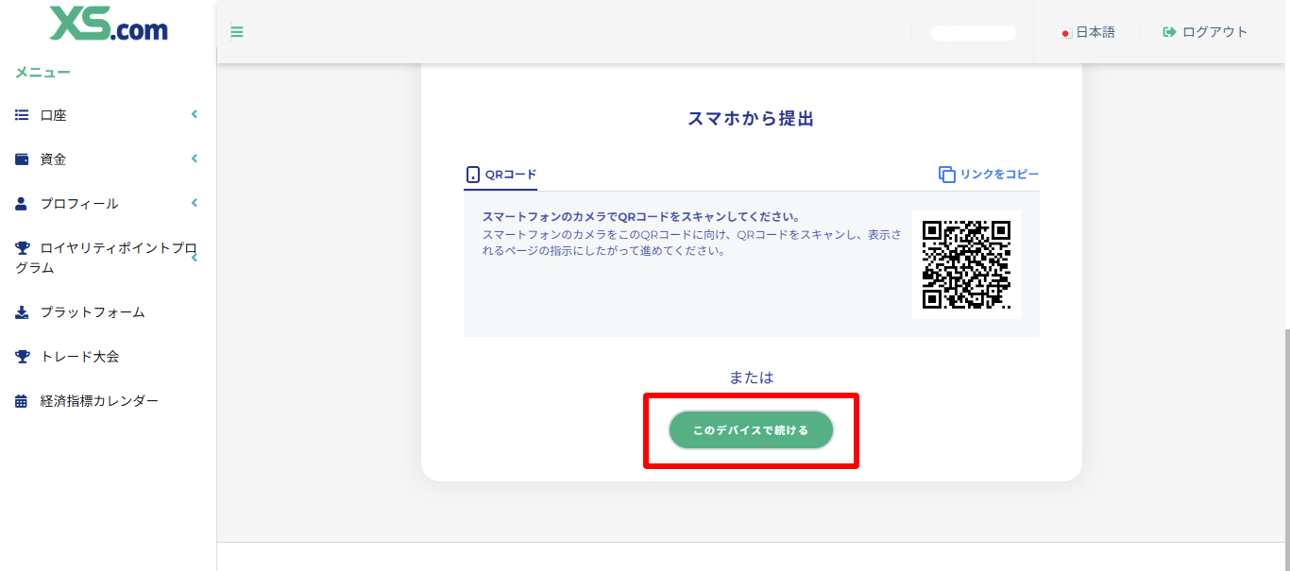The image size is (1290, 571).
Task: Click the プロフィール person icon
Action: click(x=21, y=203)
